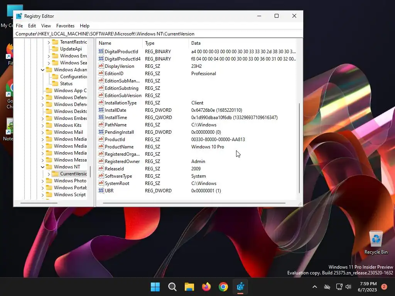Click the ProductId string icon
395x296 pixels.
(x=101, y=139)
